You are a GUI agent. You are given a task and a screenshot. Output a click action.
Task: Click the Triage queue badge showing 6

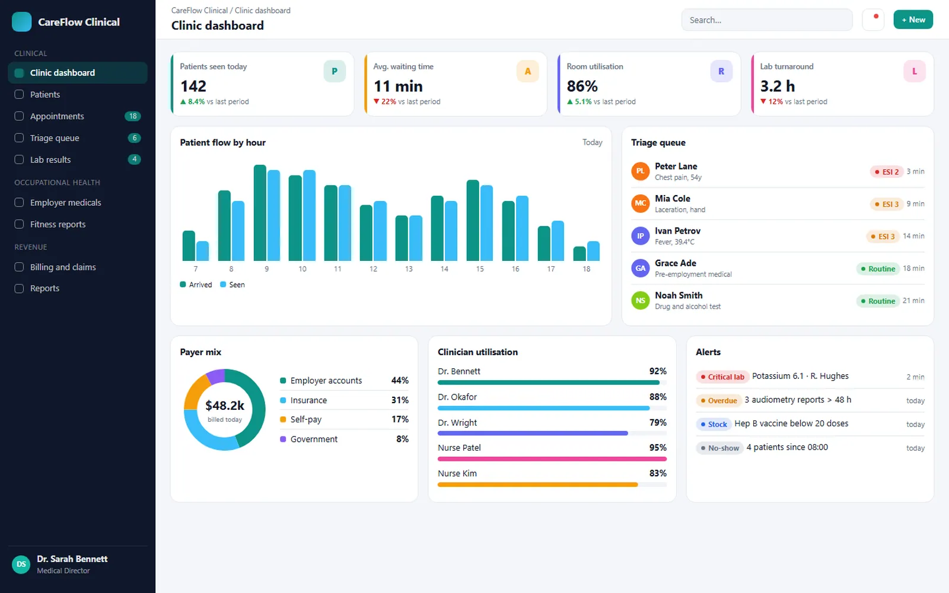pos(135,138)
